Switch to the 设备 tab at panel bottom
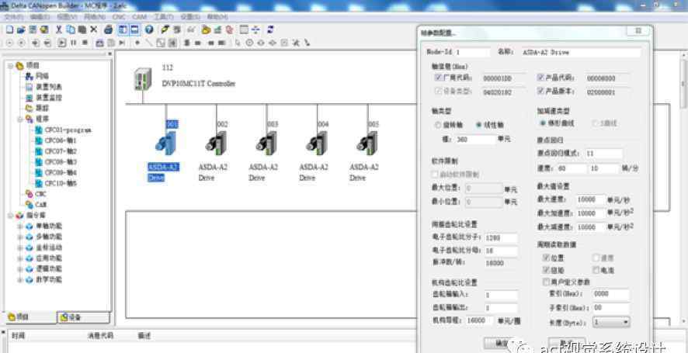The image size is (688, 353). tap(83, 317)
